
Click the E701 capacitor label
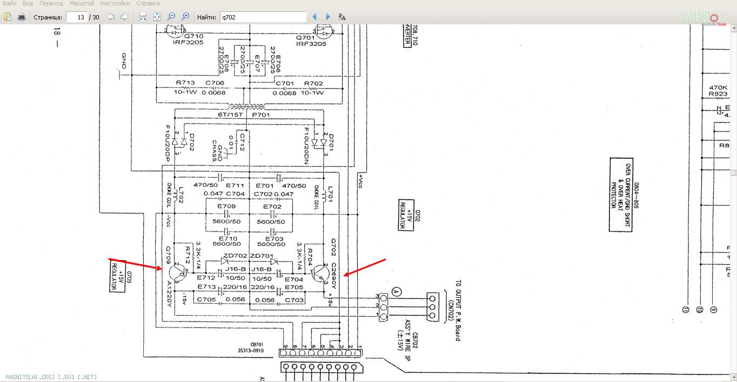tap(265, 185)
